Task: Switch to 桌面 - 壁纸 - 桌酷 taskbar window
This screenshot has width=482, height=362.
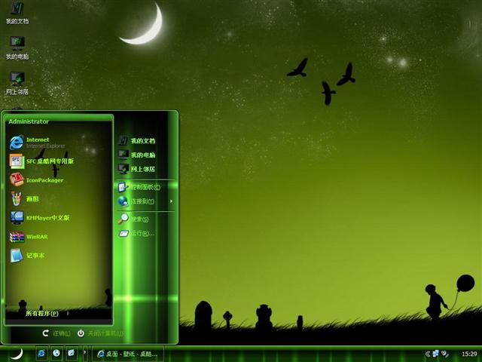Action: 128,354
